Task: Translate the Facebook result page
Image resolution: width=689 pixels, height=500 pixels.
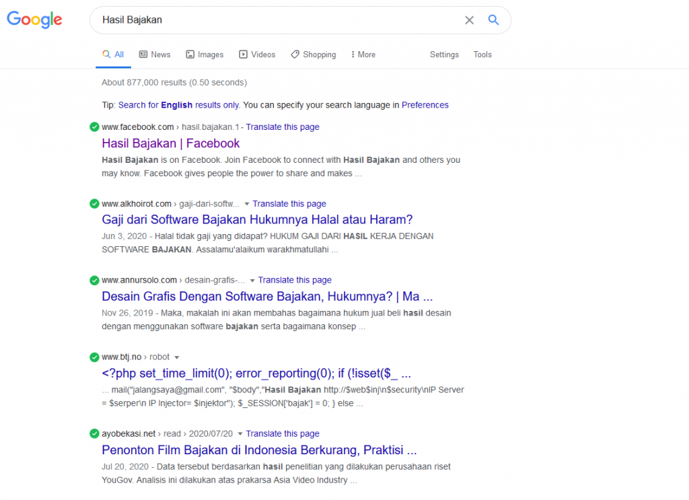Action: pos(283,127)
